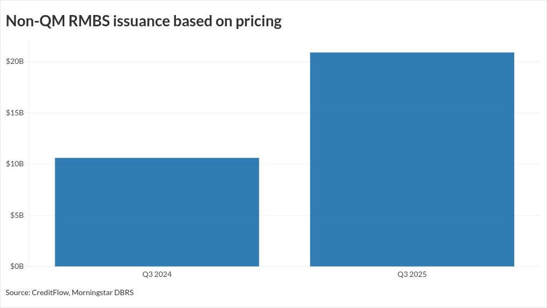Click the $15B gridline between the bars
Image resolution: width=547 pixels, height=308 pixels.
click(x=284, y=113)
